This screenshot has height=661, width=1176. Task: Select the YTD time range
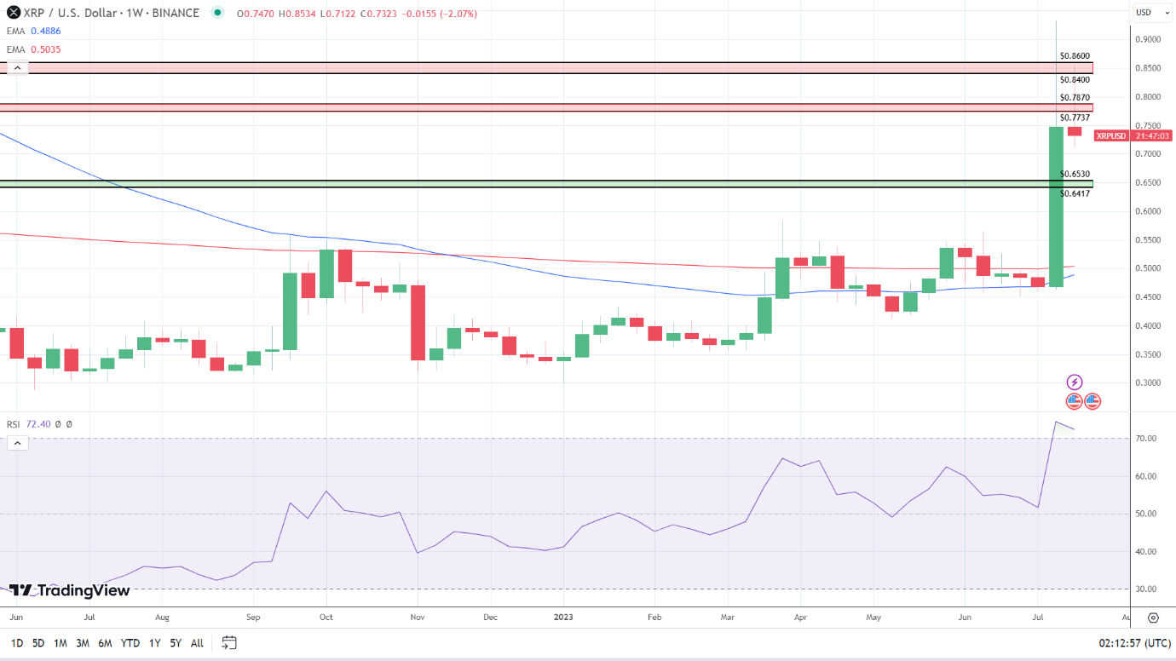pos(130,643)
